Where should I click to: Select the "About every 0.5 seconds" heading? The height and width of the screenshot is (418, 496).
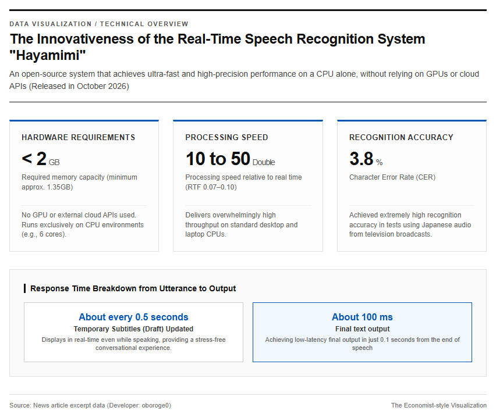tap(133, 317)
